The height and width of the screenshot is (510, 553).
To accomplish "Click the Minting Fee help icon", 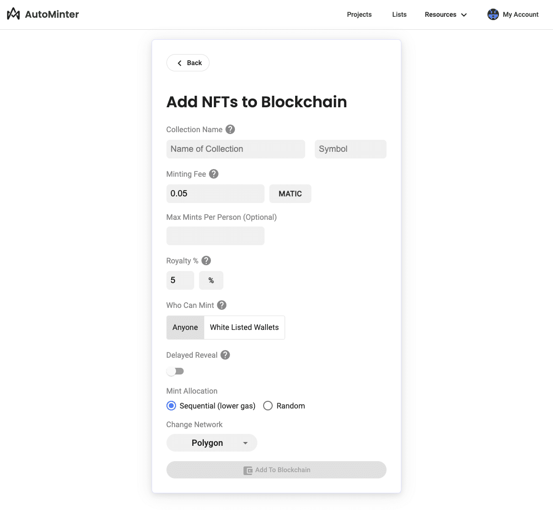I will tap(214, 174).
